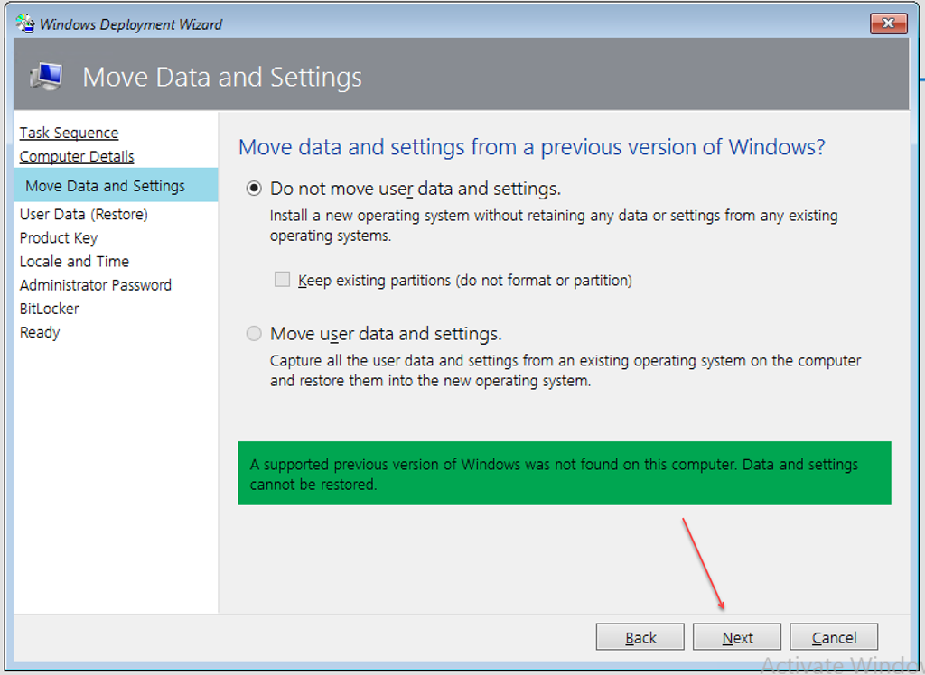Open the Administrator Password step
Image resolution: width=925 pixels, height=675 pixels.
[x=95, y=285]
